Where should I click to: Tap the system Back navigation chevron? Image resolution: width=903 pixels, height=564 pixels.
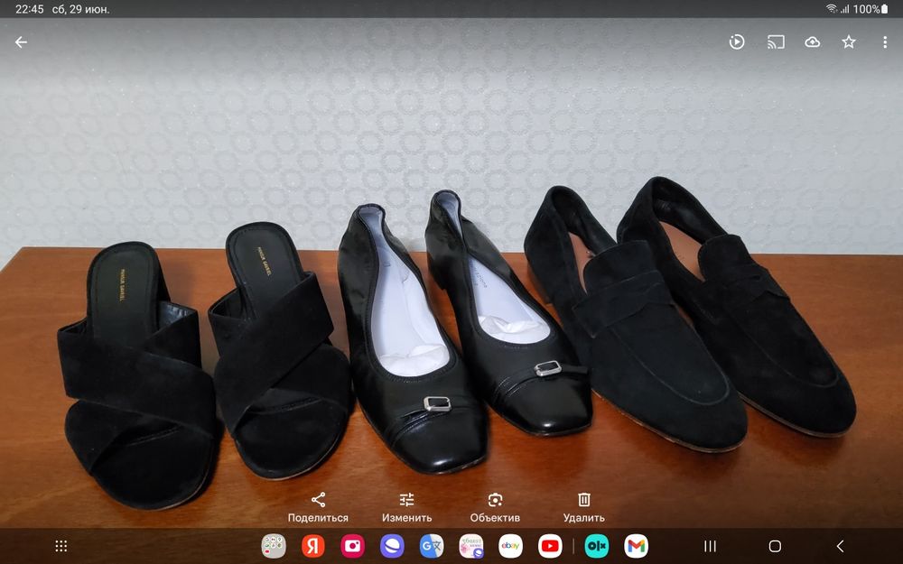tap(840, 546)
